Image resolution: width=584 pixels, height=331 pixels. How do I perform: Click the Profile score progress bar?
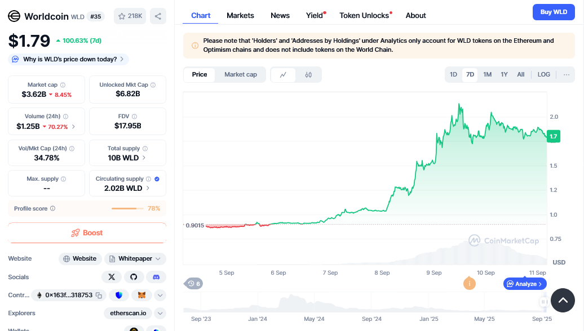[127, 209]
